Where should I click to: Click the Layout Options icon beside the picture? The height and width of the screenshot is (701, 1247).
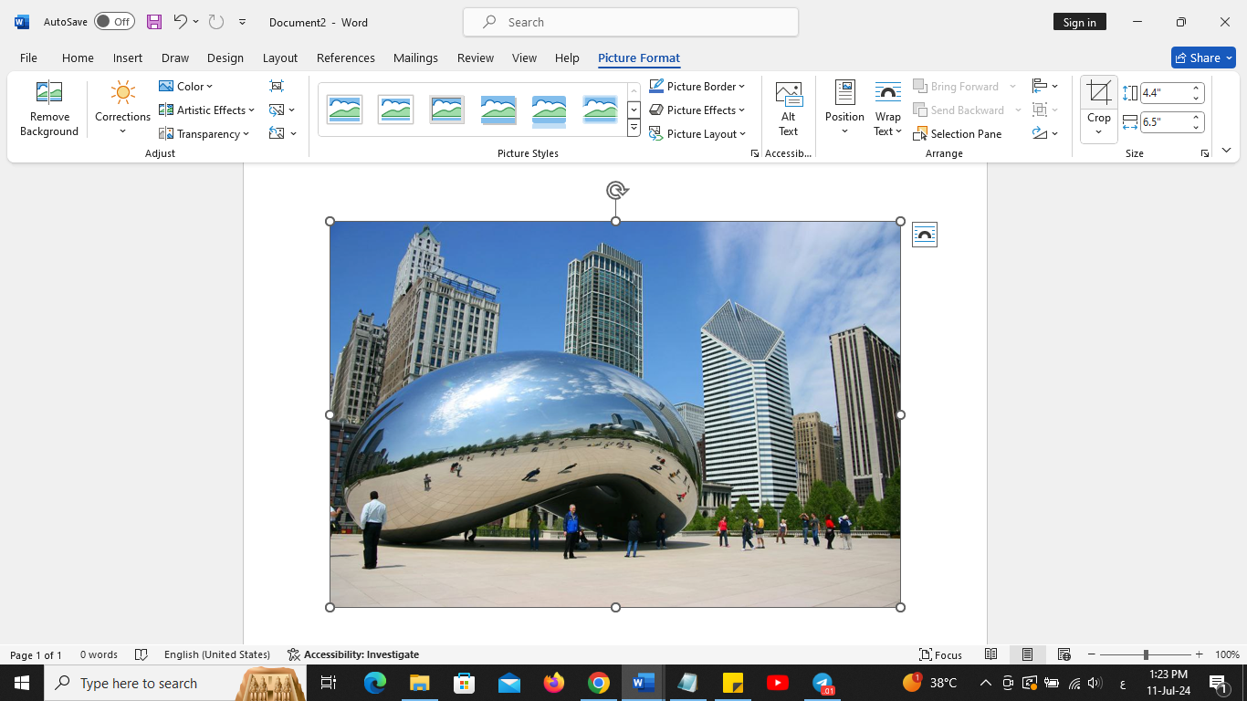[x=925, y=235]
